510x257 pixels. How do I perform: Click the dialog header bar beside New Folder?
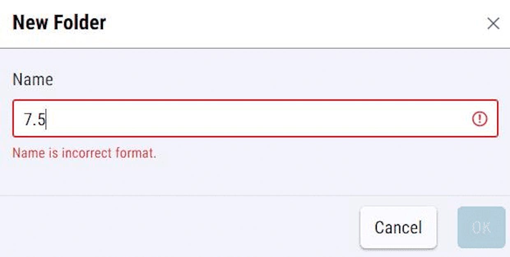click(288, 24)
